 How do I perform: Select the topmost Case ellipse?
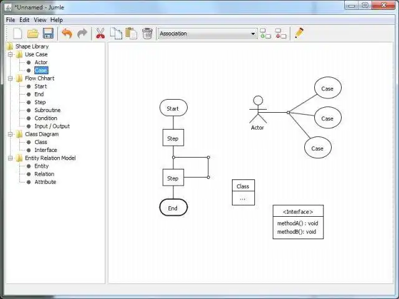(x=328, y=88)
